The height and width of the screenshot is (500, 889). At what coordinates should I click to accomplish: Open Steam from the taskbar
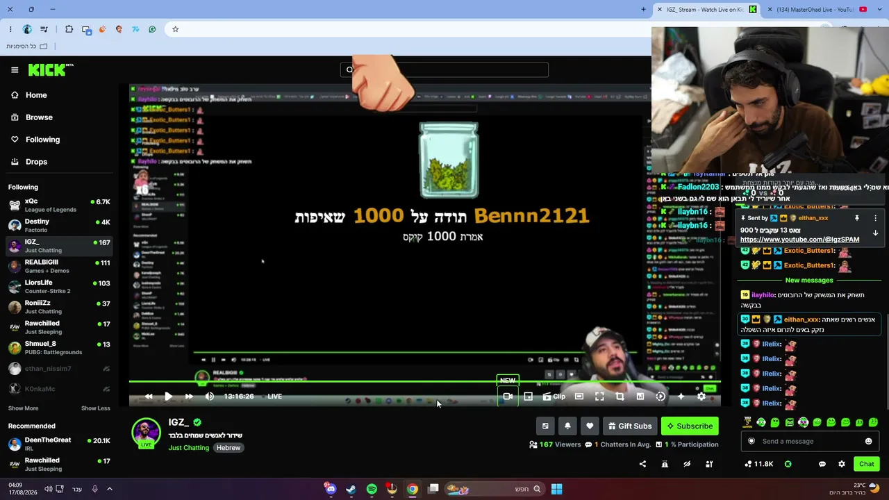(351, 489)
